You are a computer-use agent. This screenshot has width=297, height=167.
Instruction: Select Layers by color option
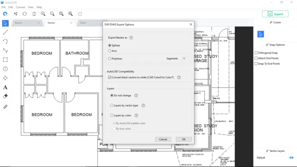point(112,115)
